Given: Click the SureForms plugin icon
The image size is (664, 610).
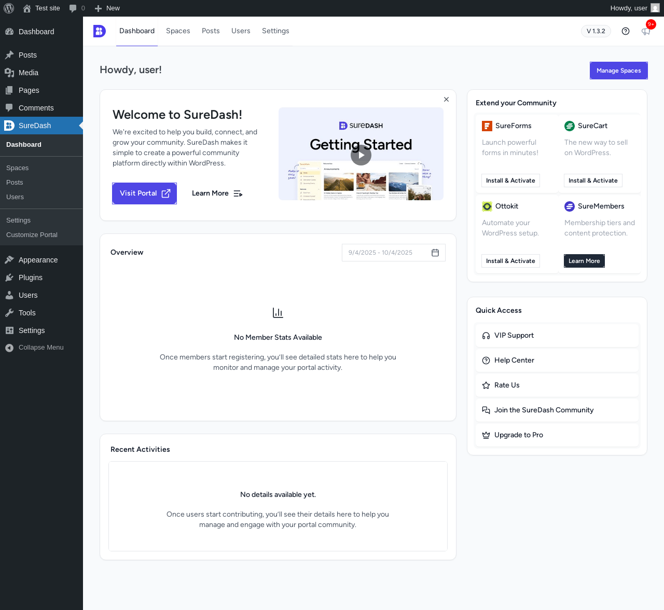Looking at the screenshot, I should (487, 126).
